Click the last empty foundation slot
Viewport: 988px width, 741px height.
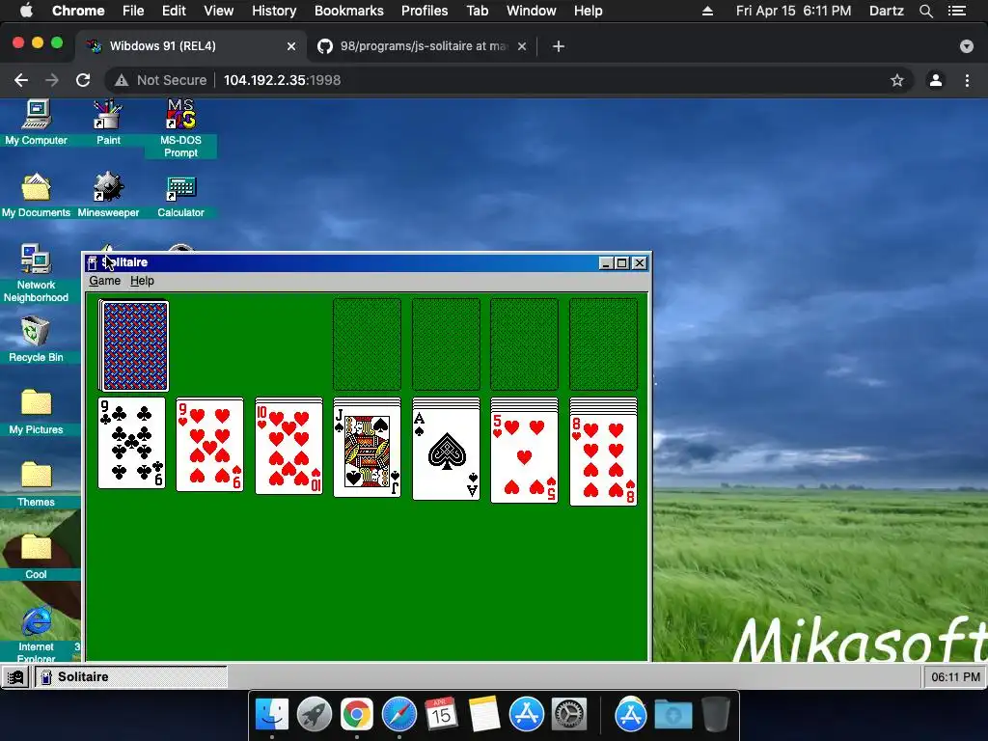[603, 344]
